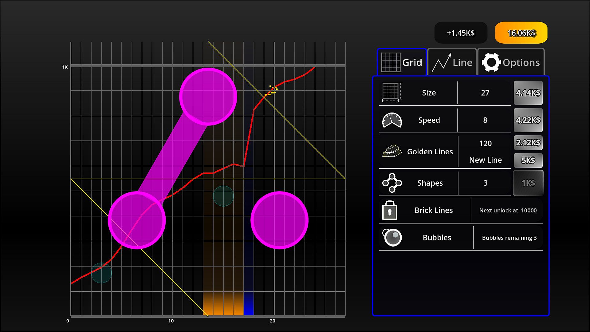This screenshot has width=590, height=332.
Task: Pop the teal bubble near the grid center
Action: point(223,196)
